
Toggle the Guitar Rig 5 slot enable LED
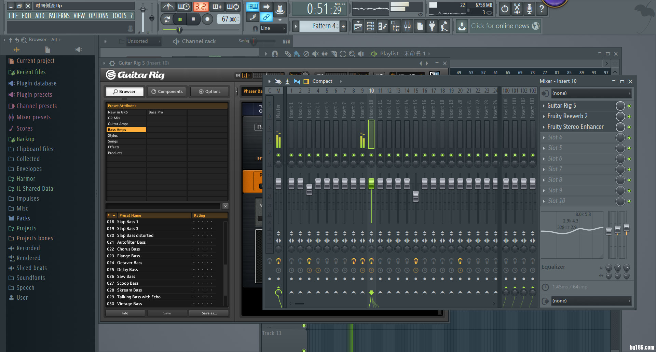[629, 106]
